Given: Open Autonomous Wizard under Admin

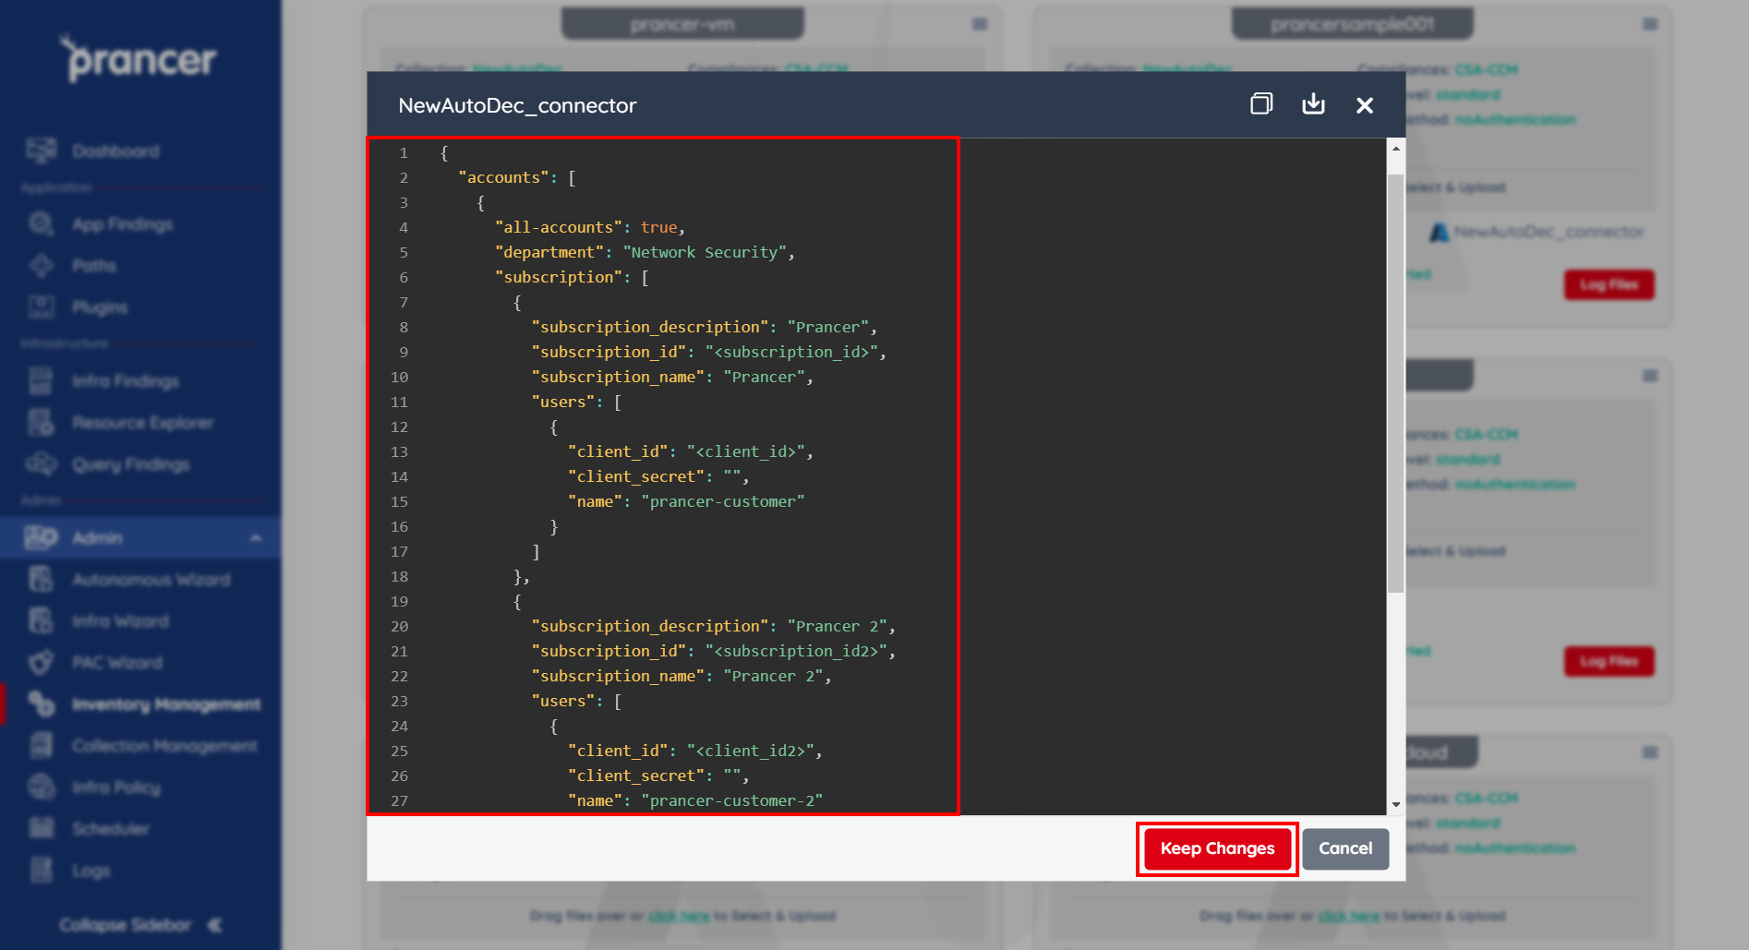Looking at the screenshot, I should (x=151, y=580).
